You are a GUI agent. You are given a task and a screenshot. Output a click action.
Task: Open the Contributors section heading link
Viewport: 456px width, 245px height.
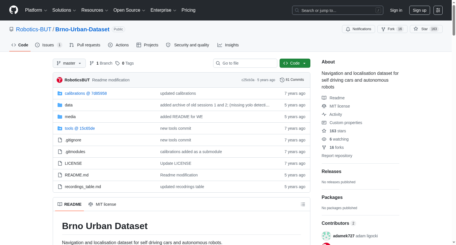[339, 223]
